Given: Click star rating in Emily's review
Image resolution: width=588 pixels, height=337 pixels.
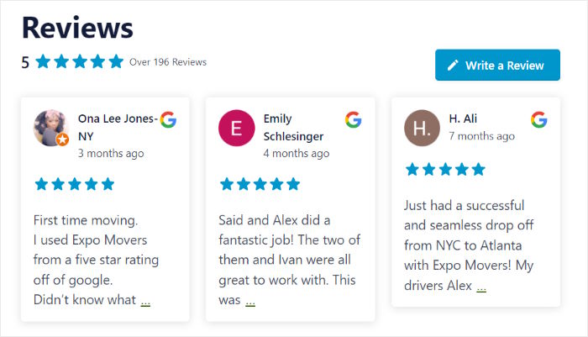Looking at the screenshot, I should pyautogui.click(x=260, y=183).
